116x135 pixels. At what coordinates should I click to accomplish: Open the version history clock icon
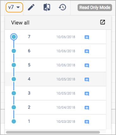click(62, 7)
